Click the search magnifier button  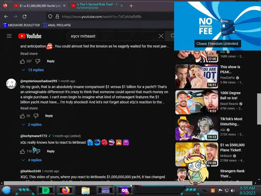point(173,36)
